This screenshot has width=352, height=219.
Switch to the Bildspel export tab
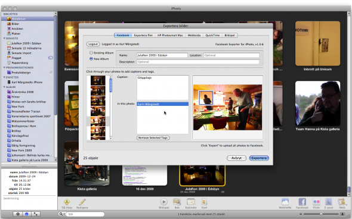click(230, 35)
